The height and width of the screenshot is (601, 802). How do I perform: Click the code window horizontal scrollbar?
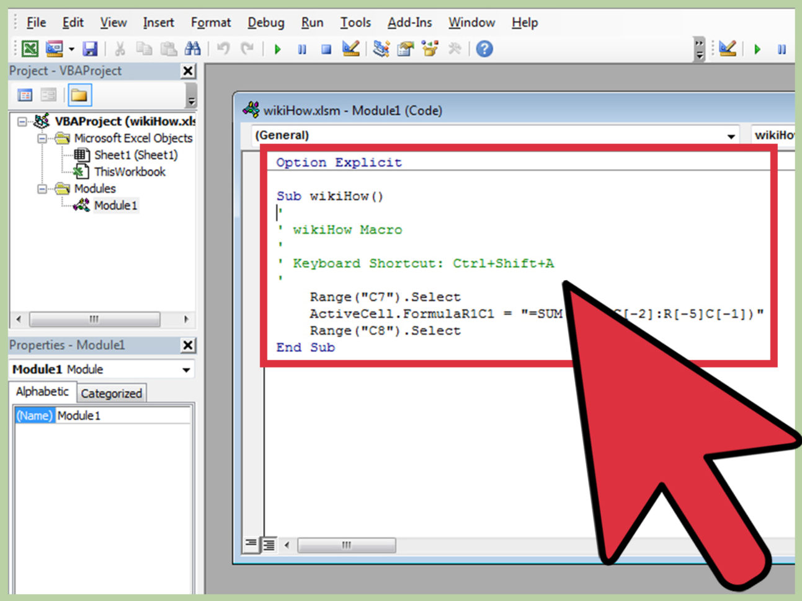coord(347,545)
